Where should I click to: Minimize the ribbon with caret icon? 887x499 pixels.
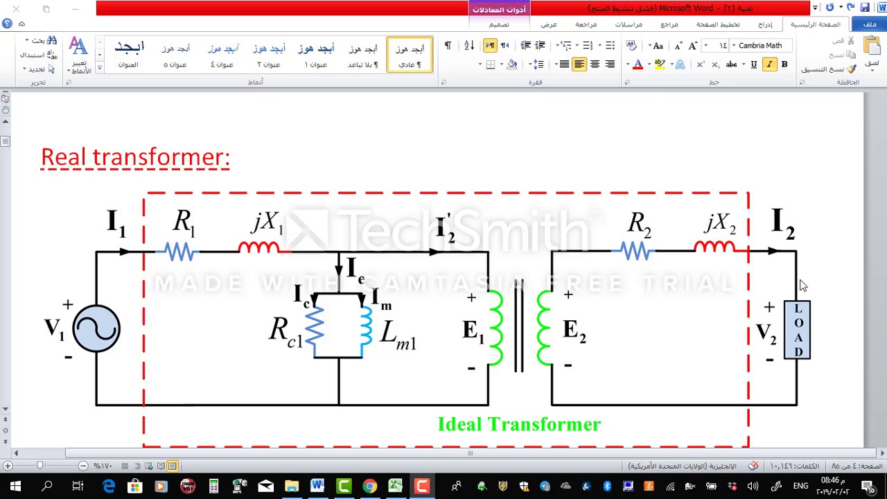coord(21,24)
